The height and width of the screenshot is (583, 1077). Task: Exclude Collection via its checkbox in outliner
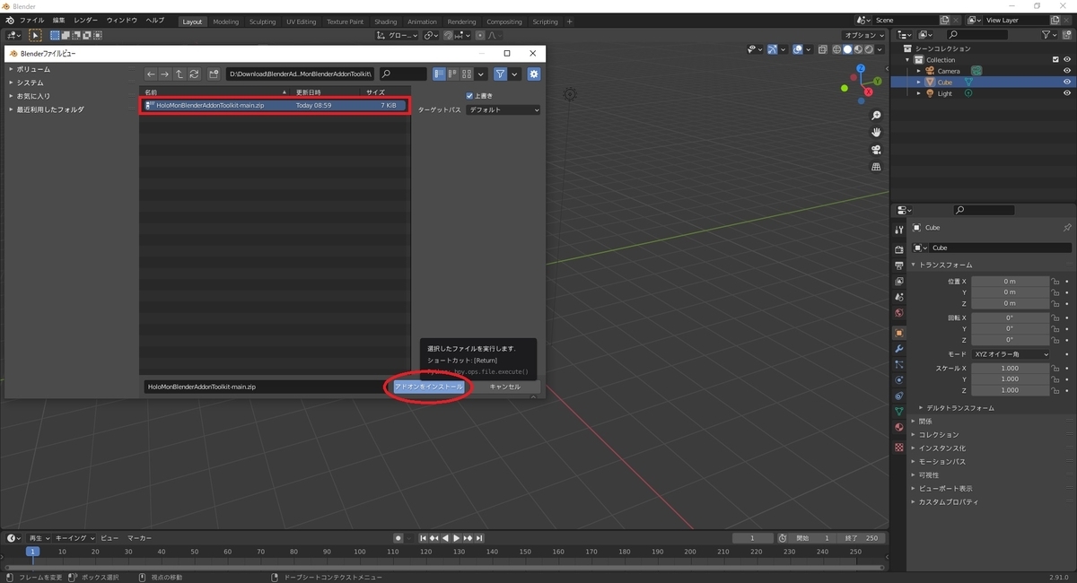click(x=1055, y=60)
